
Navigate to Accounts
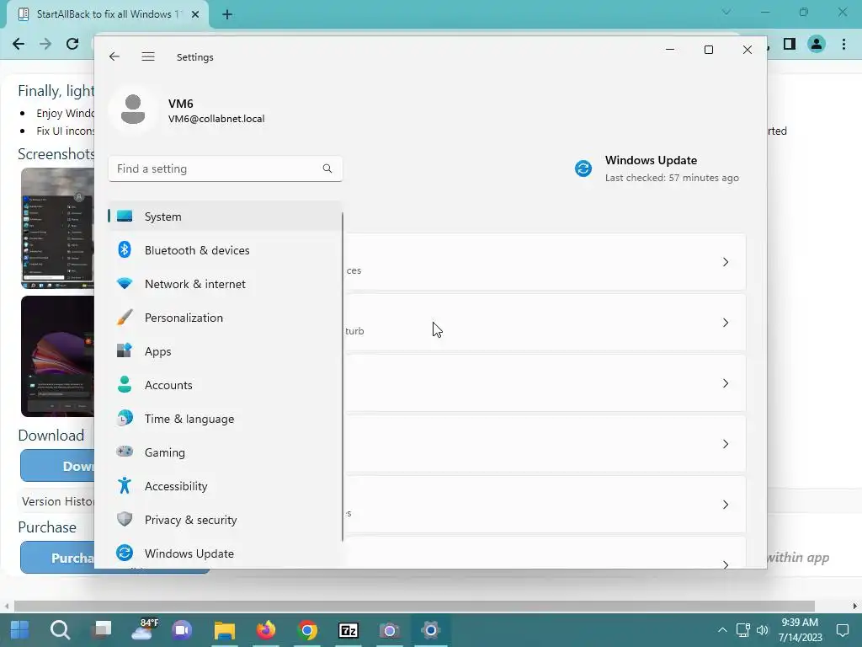point(225,384)
